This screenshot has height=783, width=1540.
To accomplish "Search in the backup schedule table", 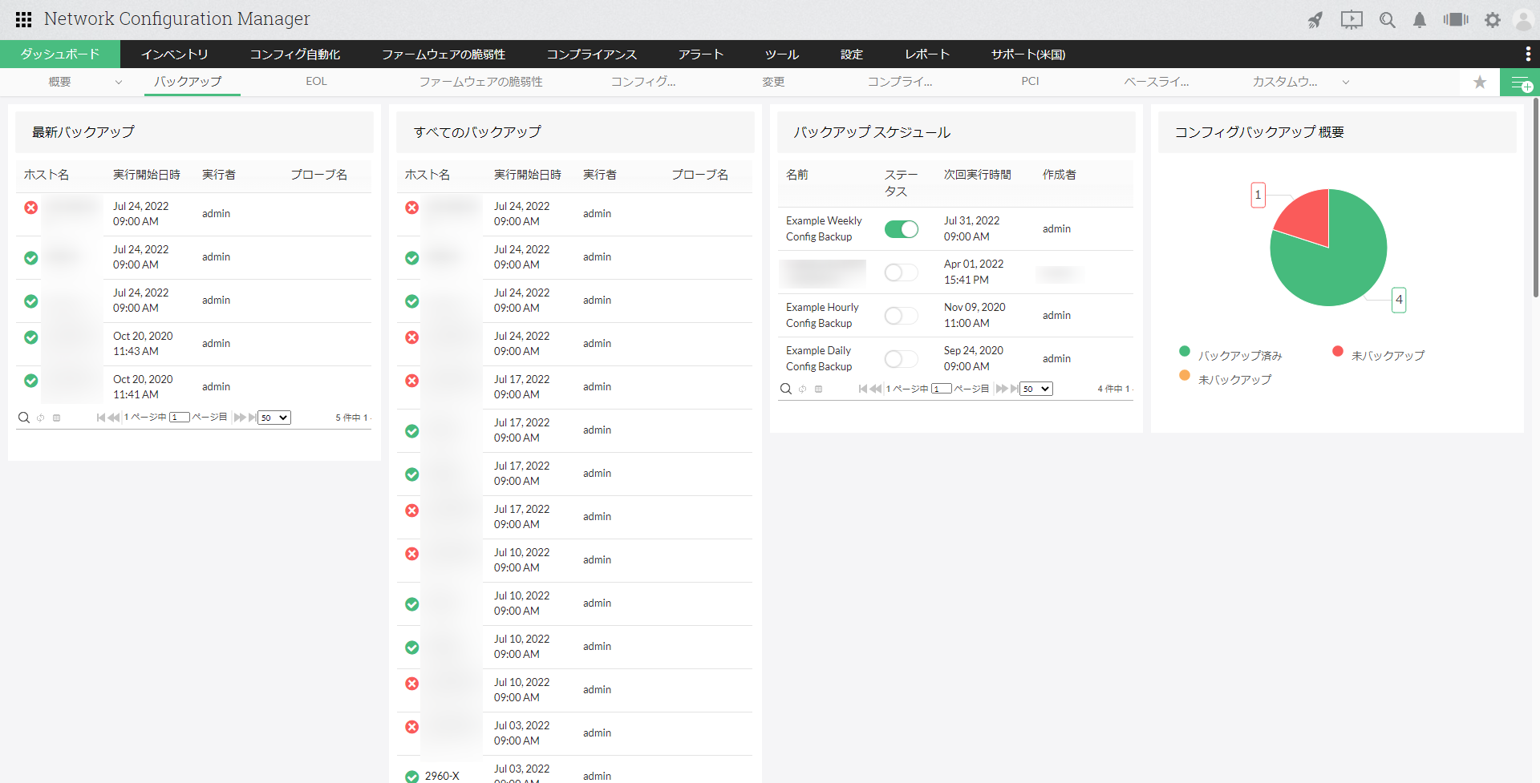I will click(x=786, y=389).
